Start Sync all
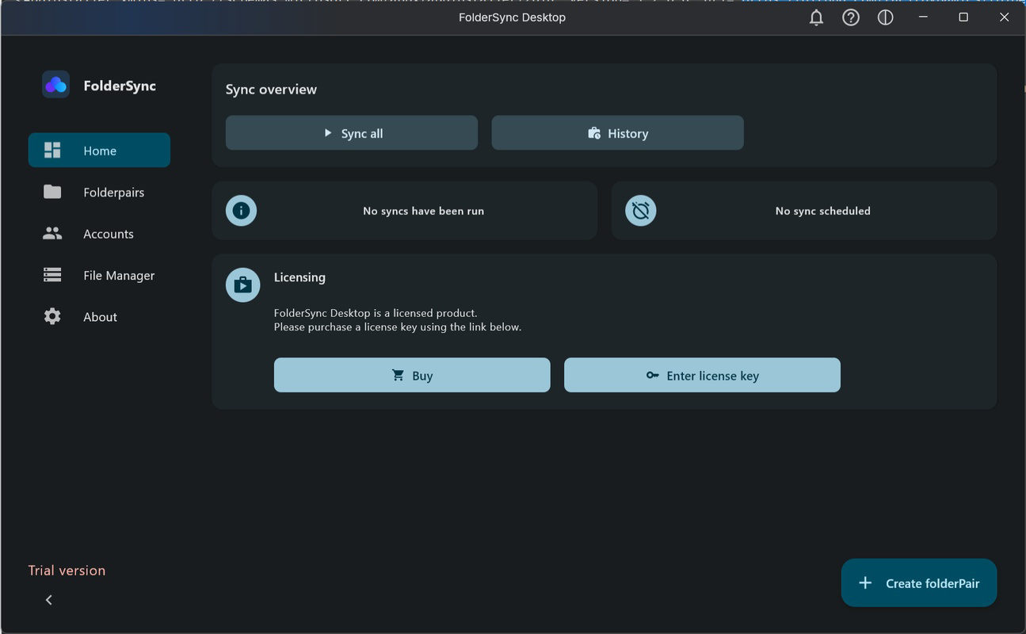The height and width of the screenshot is (634, 1026). click(352, 133)
